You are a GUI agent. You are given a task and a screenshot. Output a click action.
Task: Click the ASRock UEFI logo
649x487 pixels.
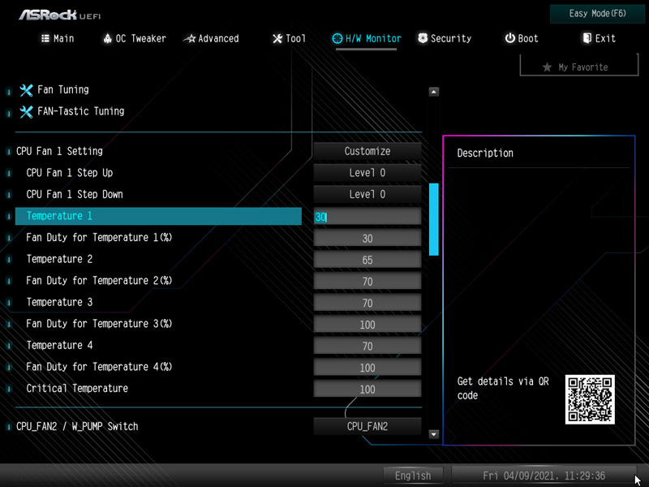click(59, 15)
